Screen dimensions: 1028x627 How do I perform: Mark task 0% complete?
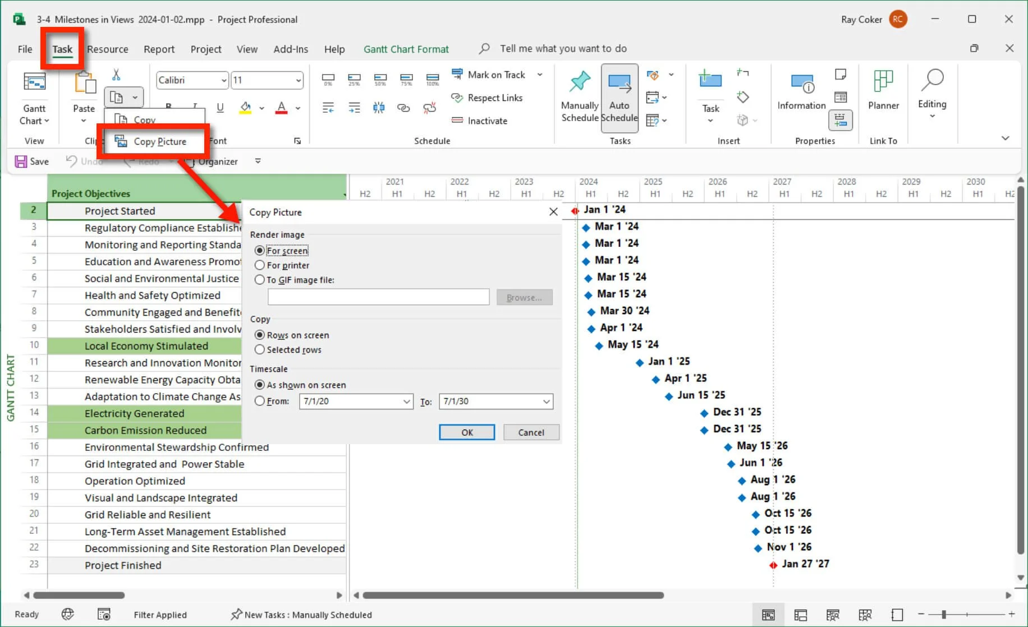point(328,79)
